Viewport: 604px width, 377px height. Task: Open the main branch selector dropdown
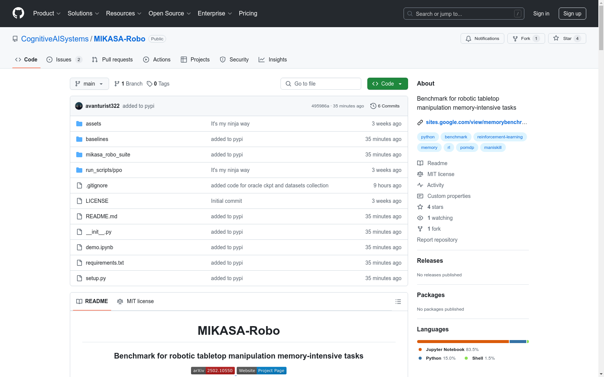pos(89,84)
